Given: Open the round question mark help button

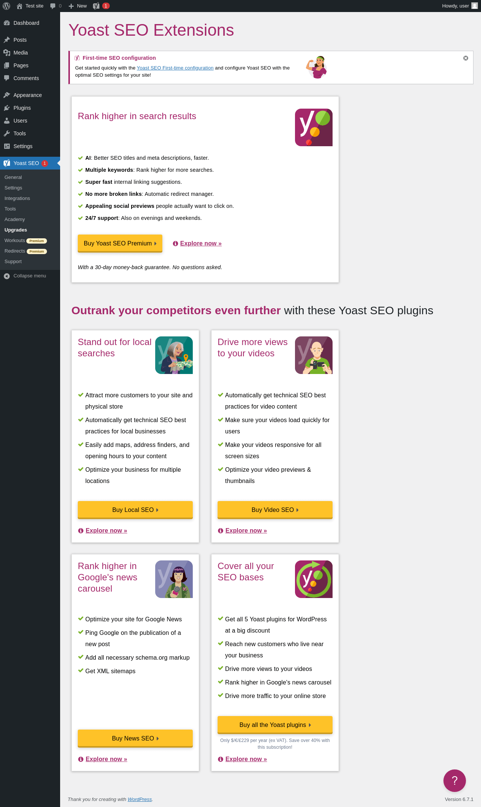Looking at the screenshot, I should tap(455, 781).
